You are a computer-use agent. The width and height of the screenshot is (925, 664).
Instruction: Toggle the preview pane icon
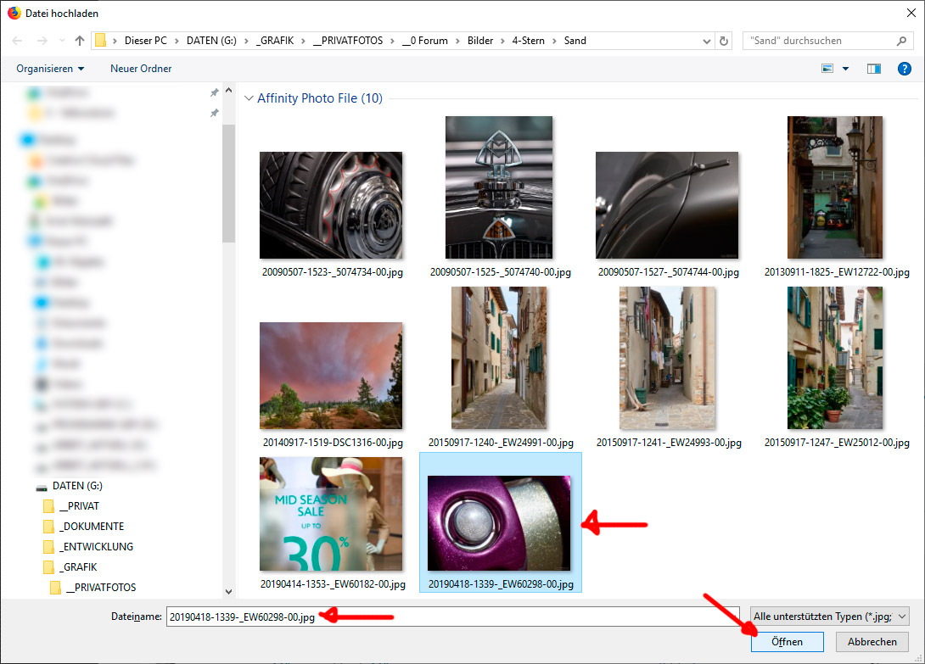click(874, 69)
